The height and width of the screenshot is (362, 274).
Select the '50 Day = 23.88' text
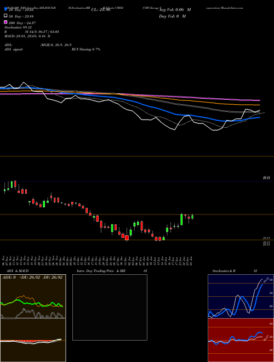point(21,16)
